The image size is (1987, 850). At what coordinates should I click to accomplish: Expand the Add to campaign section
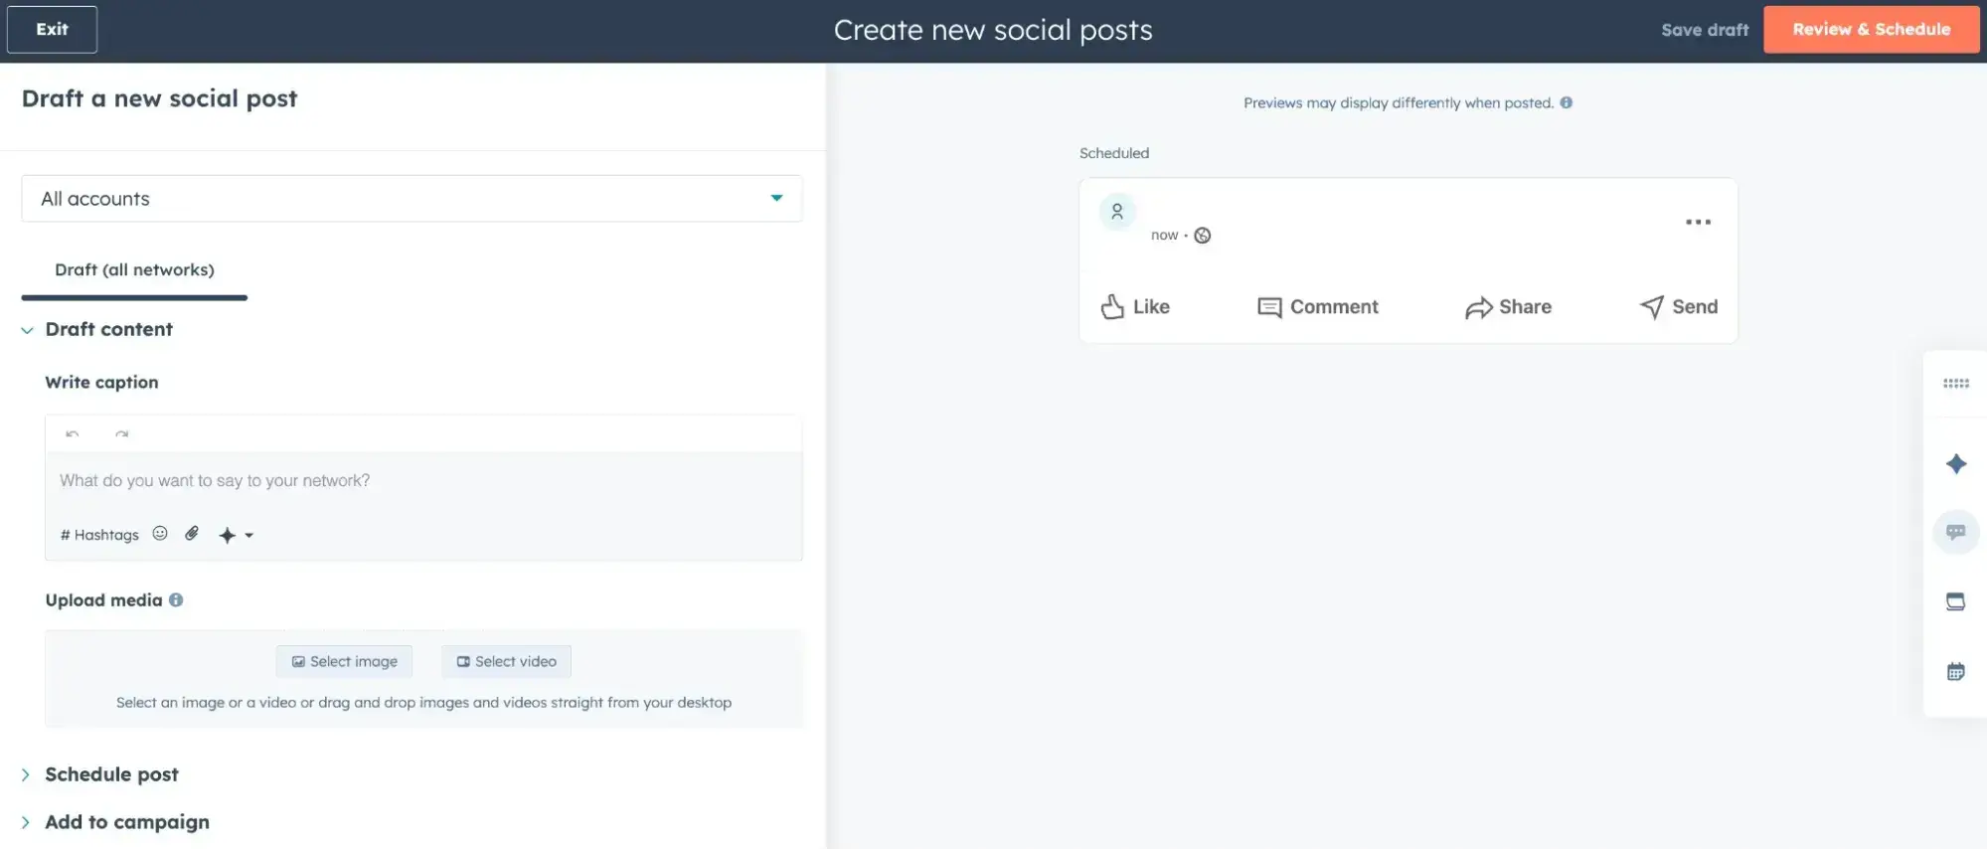[115, 822]
